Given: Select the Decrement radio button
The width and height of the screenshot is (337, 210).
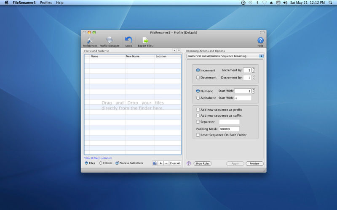Looking at the screenshot, I should click(x=198, y=78).
